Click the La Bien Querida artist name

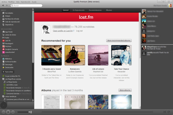pos(75,72)
